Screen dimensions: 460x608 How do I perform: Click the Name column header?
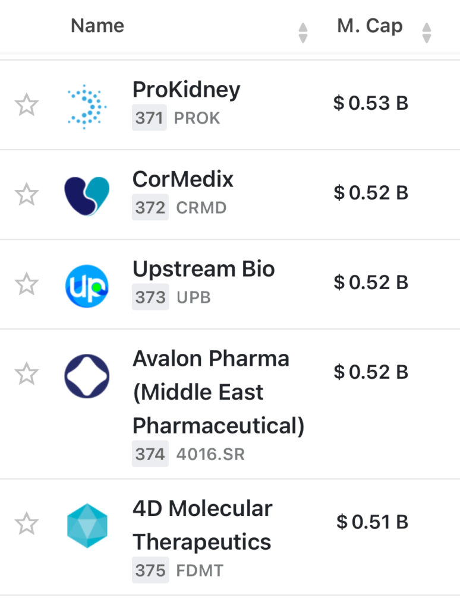[97, 26]
